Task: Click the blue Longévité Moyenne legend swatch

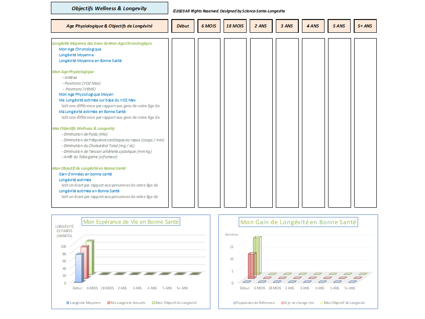Action: pyautogui.click(x=68, y=303)
